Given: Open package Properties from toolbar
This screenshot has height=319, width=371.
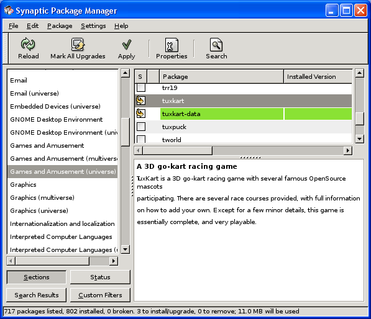Looking at the screenshot, I should 172,48.
